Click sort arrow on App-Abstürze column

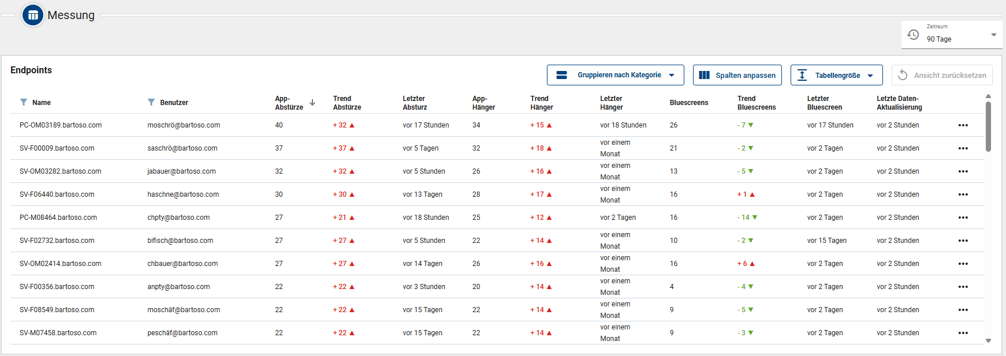point(312,103)
